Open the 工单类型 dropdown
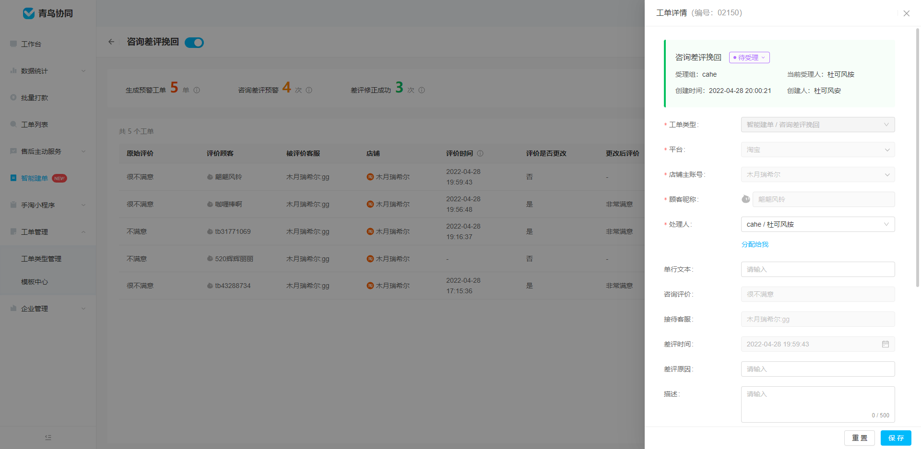 (818, 125)
